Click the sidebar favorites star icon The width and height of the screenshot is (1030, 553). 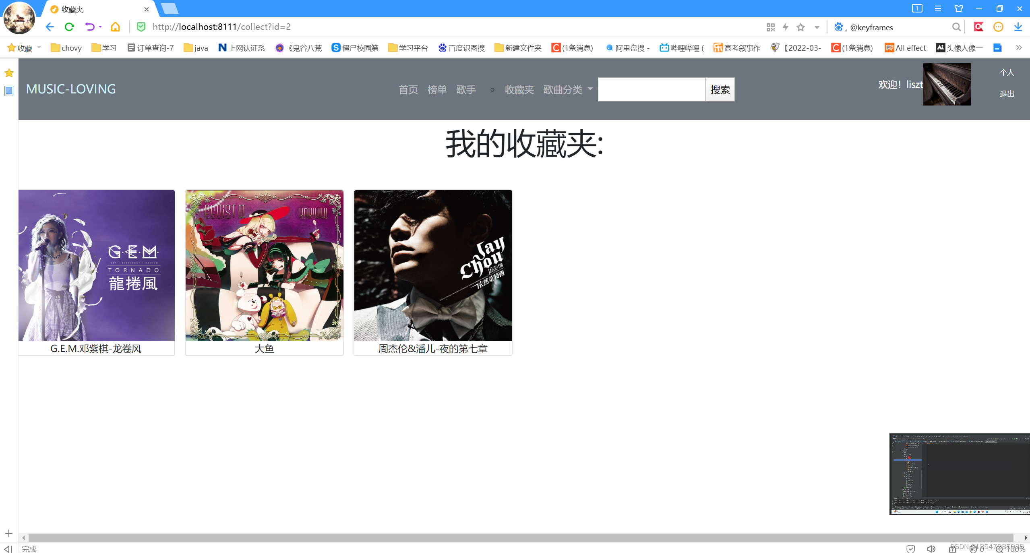pyautogui.click(x=9, y=73)
